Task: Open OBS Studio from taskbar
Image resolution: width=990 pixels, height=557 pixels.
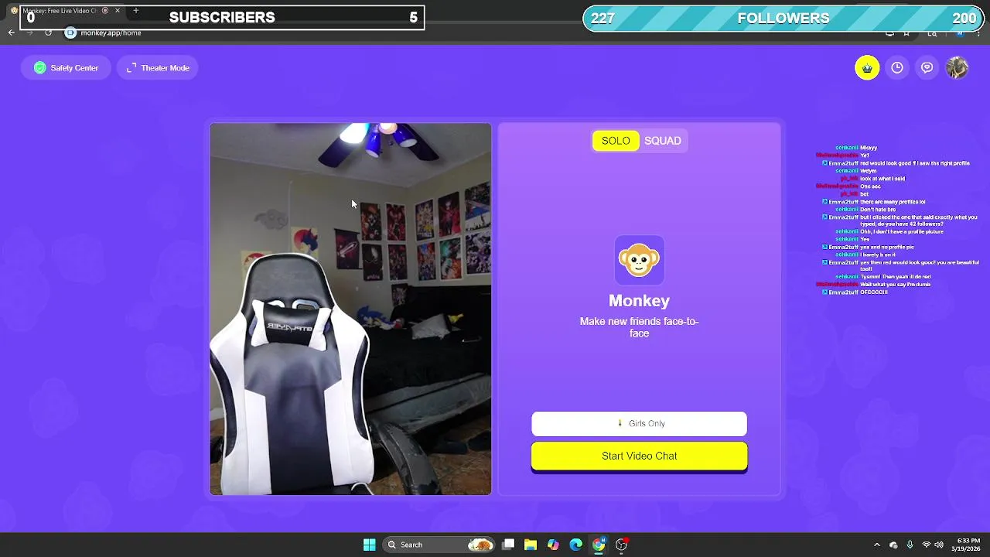Action: pos(621,545)
